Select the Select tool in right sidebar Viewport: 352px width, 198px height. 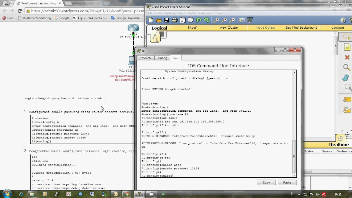coord(347,37)
